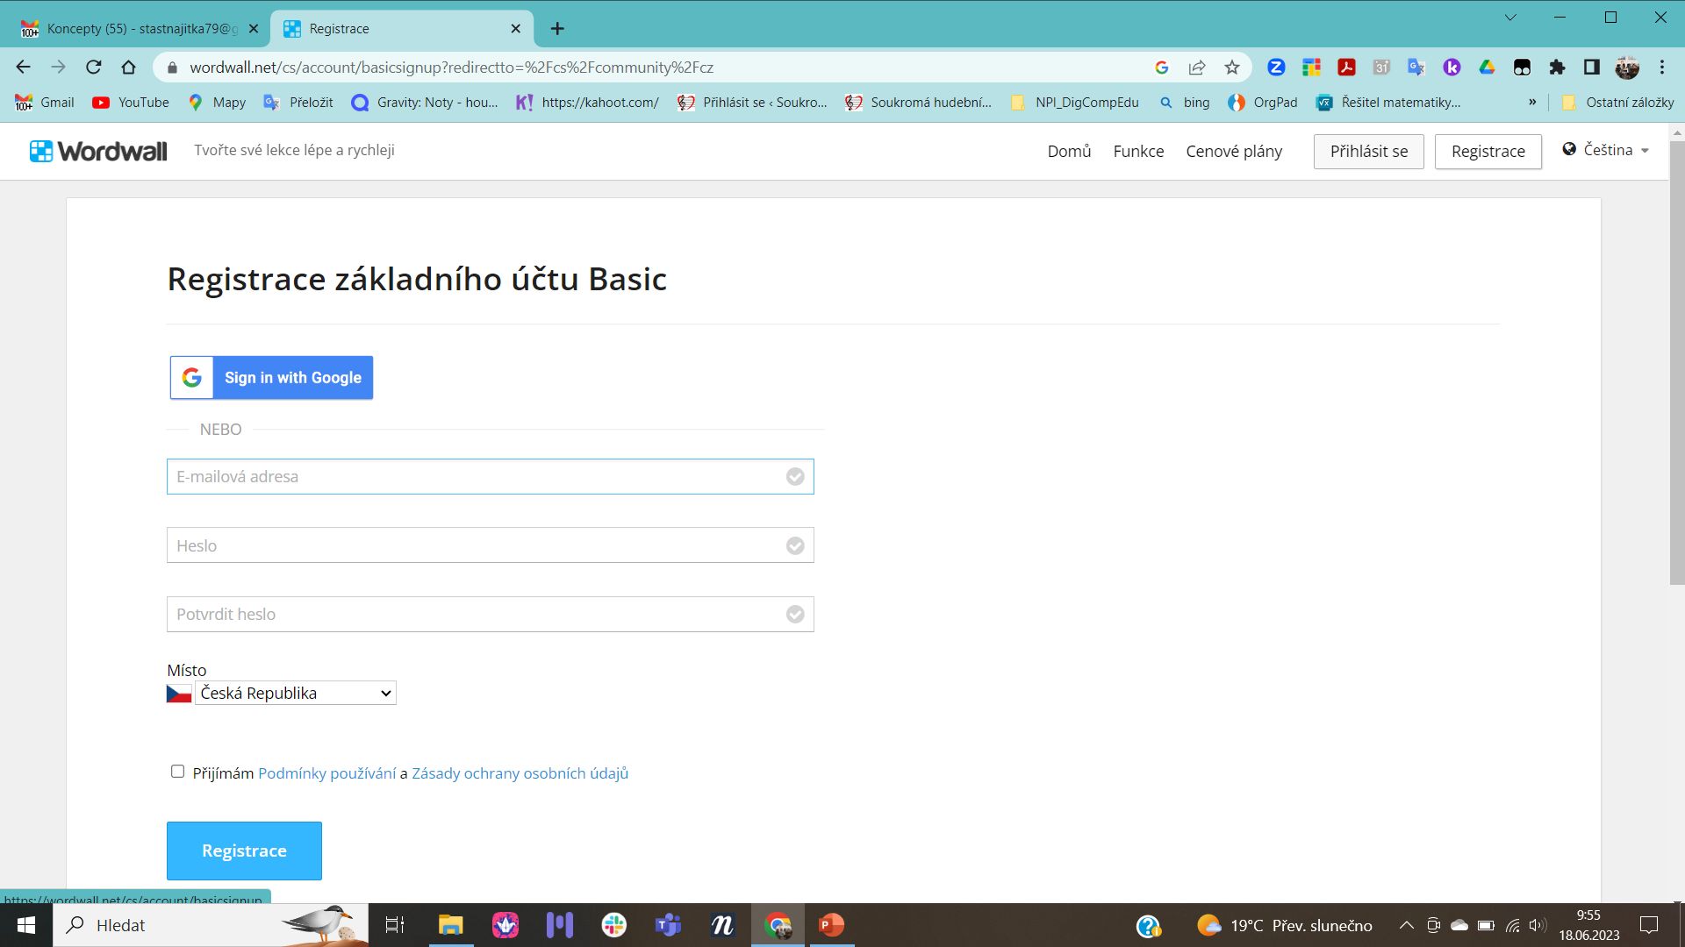The height and width of the screenshot is (947, 1685).
Task: Sign in with Google
Action: tap(271, 377)
